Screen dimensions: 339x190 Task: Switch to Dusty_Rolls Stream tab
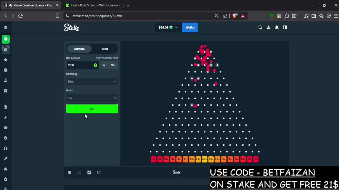(x=93, y=5)
